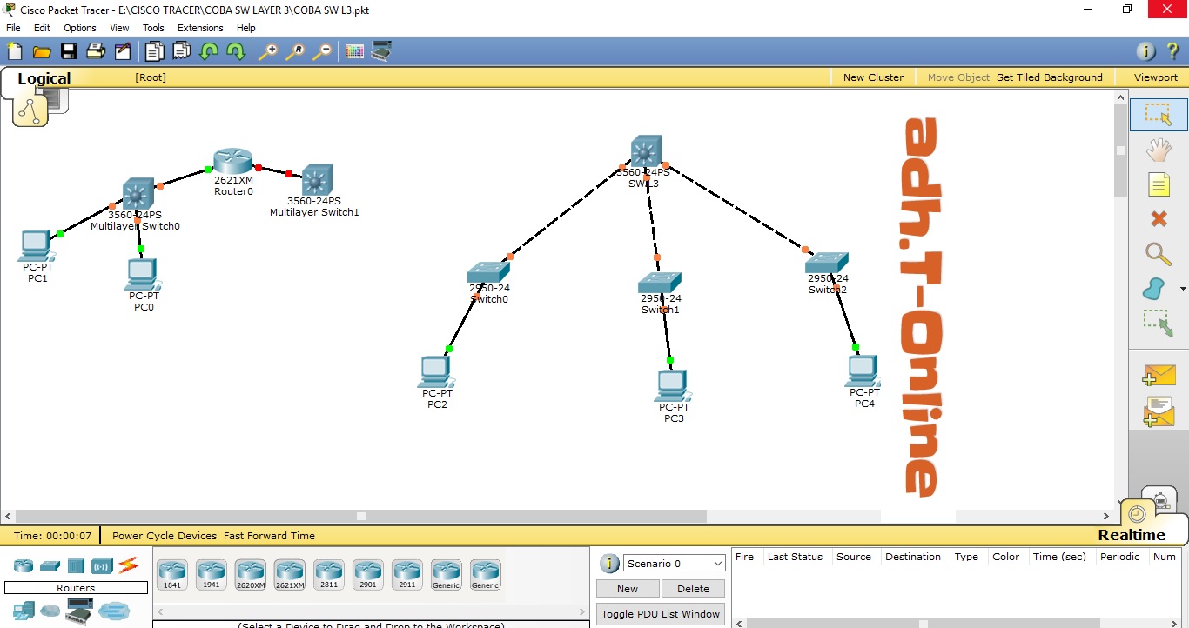The width and height of the screenshot is (1189, 628).
Task: Click Set Tiled Background
Action: (x=1050, y=77)
